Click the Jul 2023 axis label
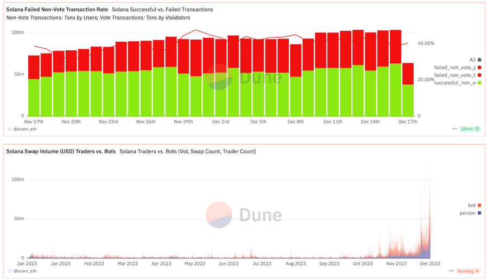488x280 pixels. pyautogui.click(x=262, y=264)
